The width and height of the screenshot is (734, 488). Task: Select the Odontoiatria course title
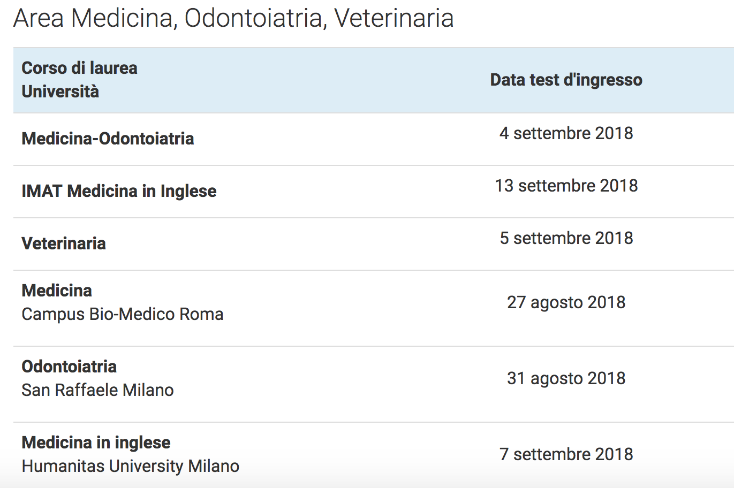click(x=69, y=367)
